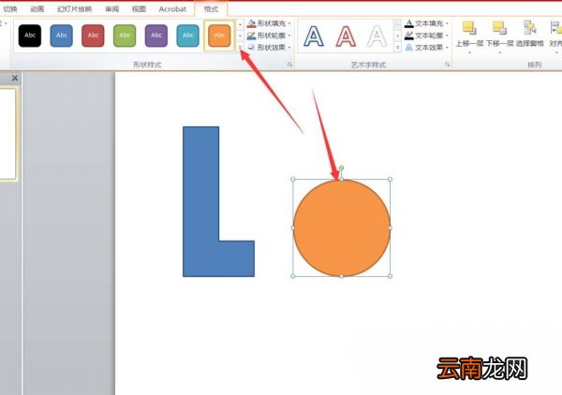The height and width of the screenshot is (395, 562).
Task: Switch to the 动画 animations tab
Action: point(37,9)
